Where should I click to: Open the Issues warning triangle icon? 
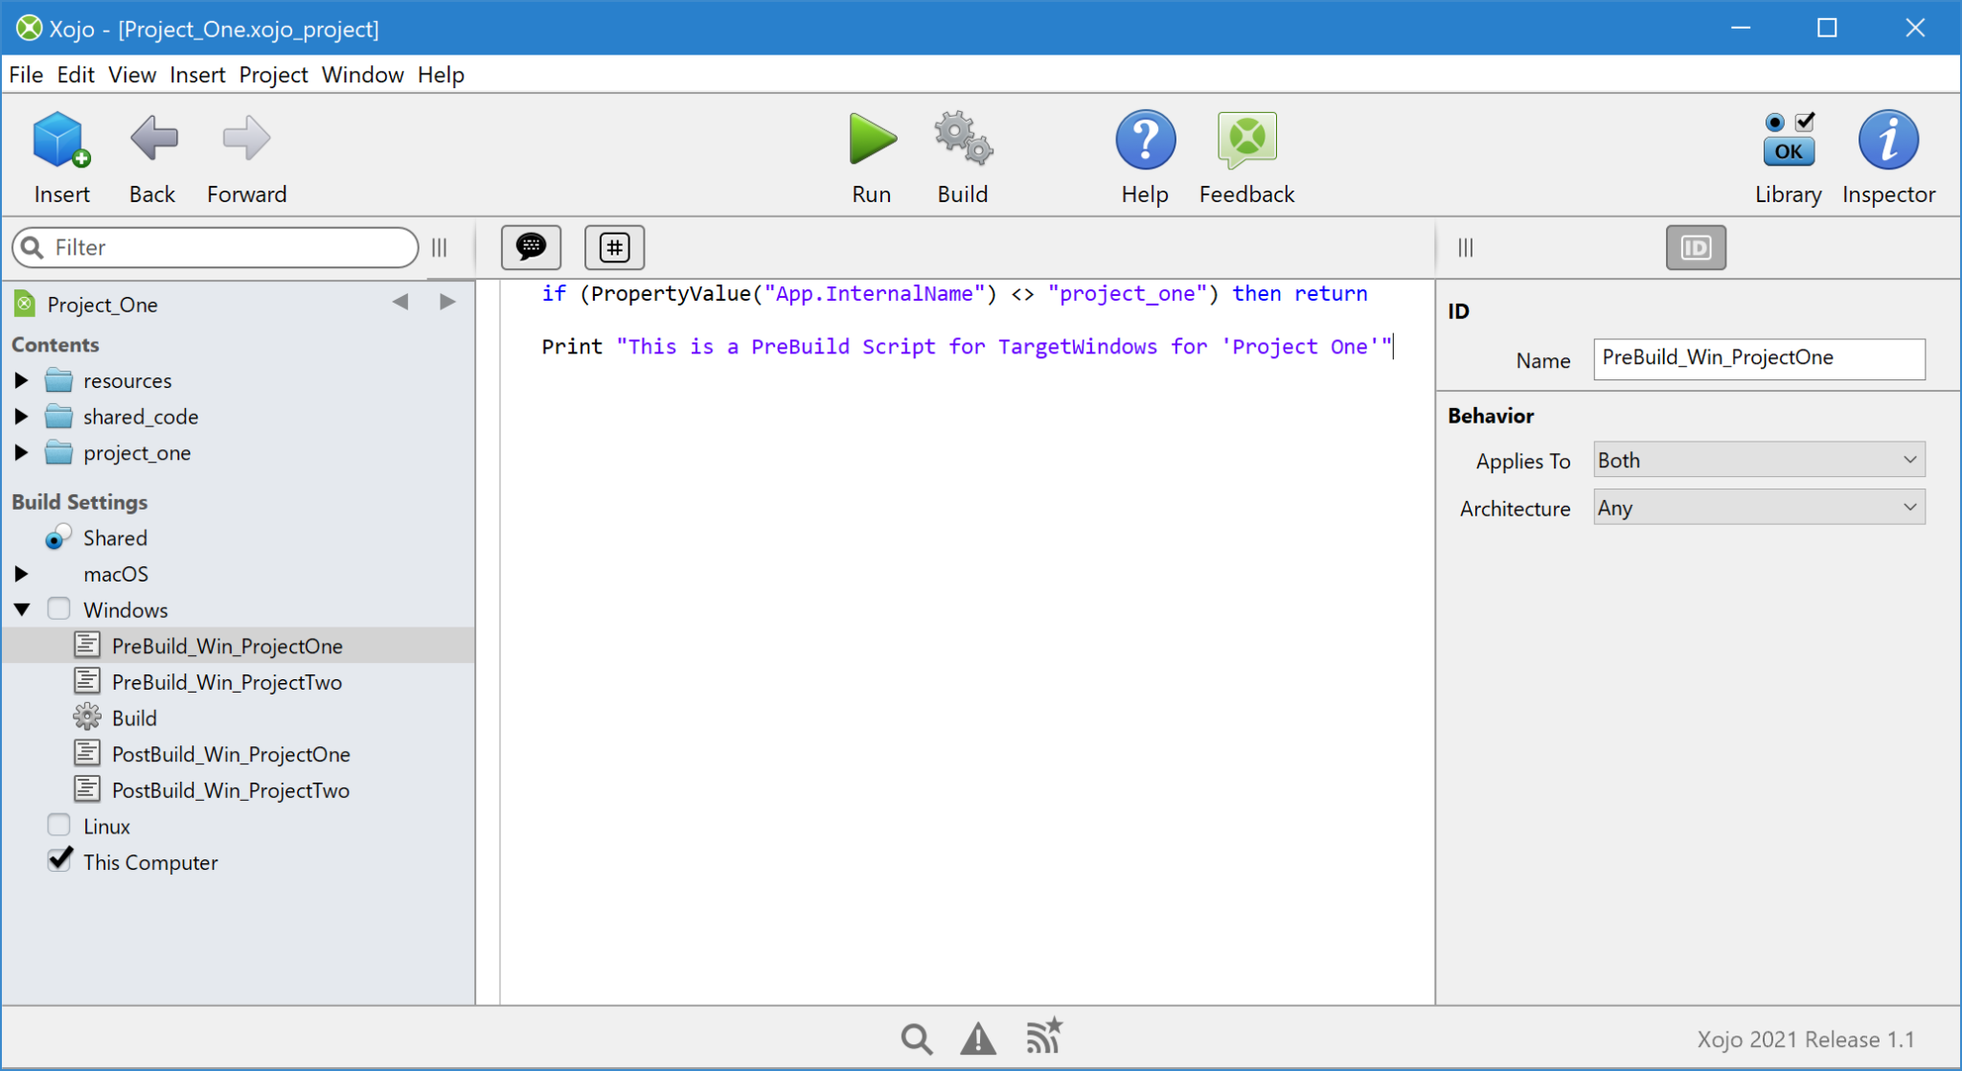point(978,1038)
